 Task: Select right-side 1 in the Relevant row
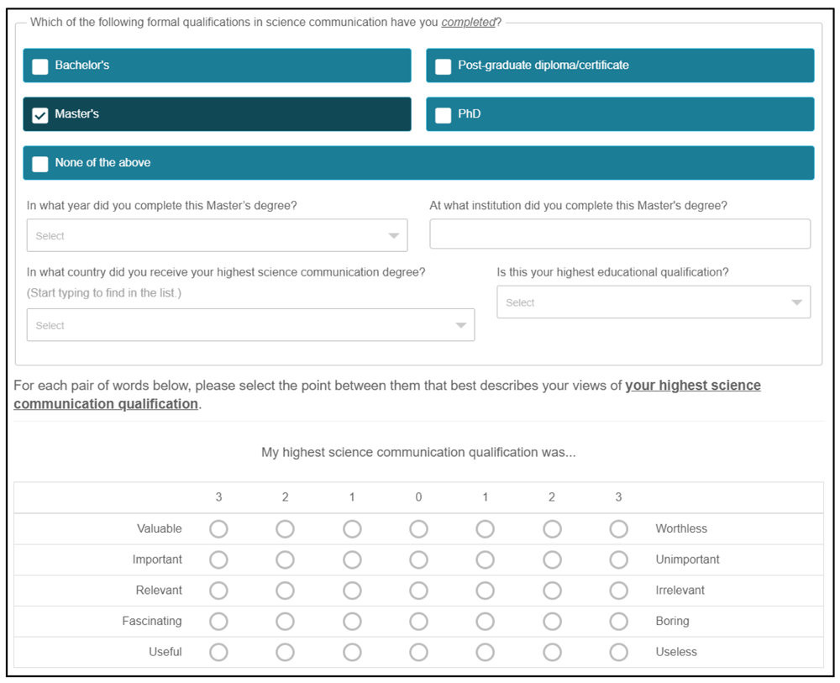coord(486,591)
